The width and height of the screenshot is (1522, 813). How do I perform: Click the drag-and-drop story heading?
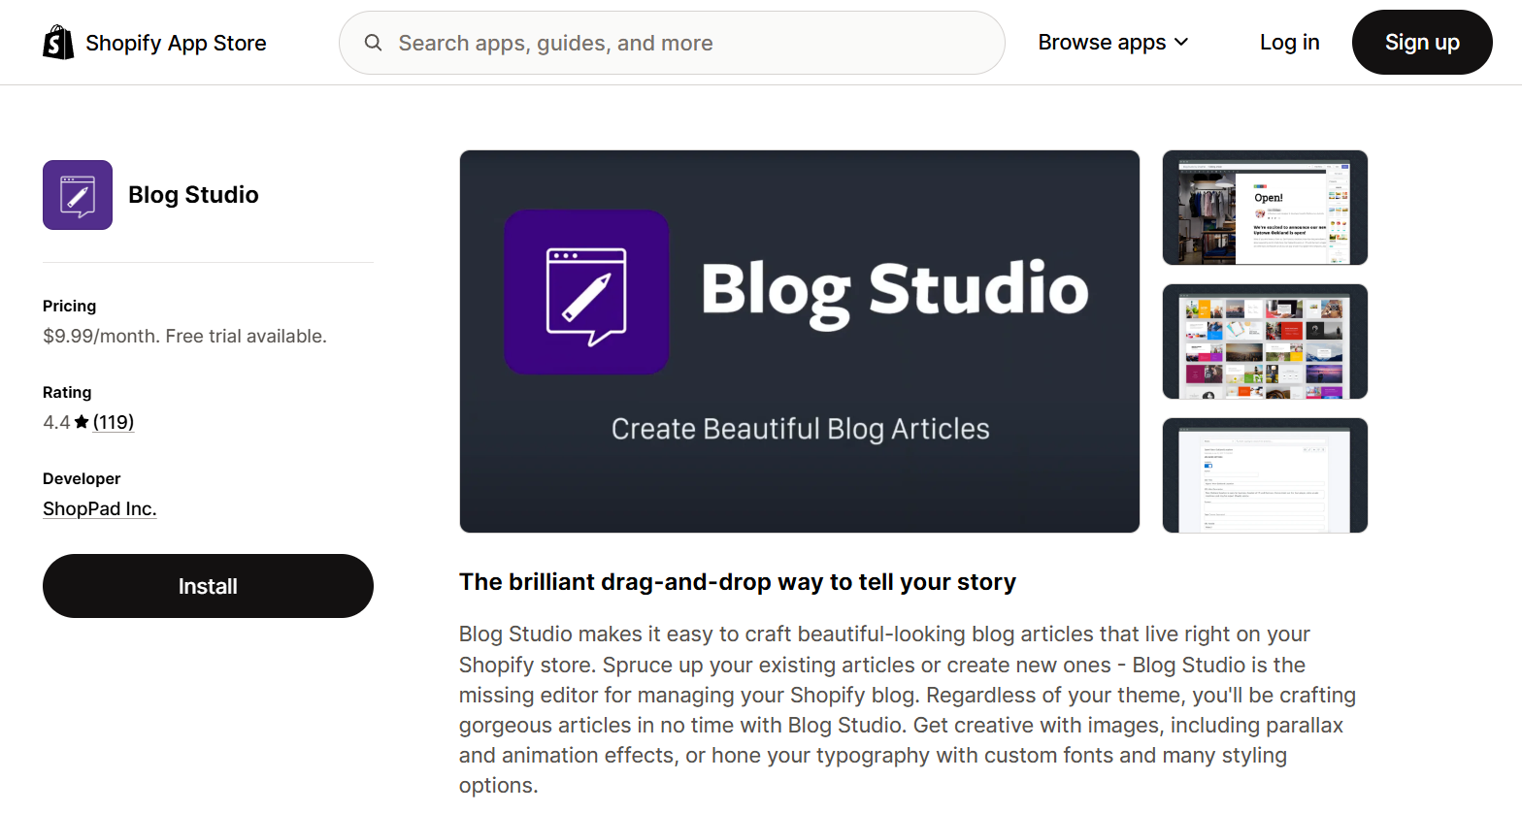click(737, 582)
